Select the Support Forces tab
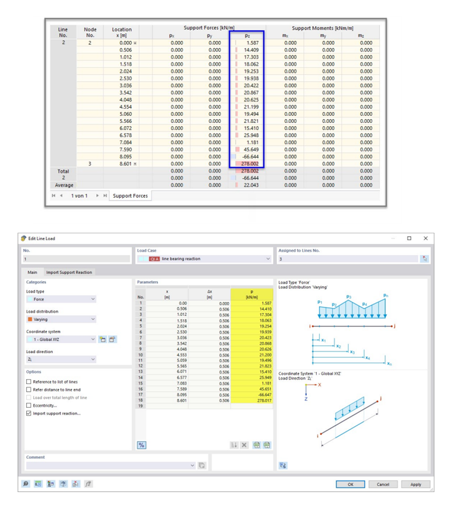This screenshot has width=451, height=527. pyautogui.click(x=131, y=196)
